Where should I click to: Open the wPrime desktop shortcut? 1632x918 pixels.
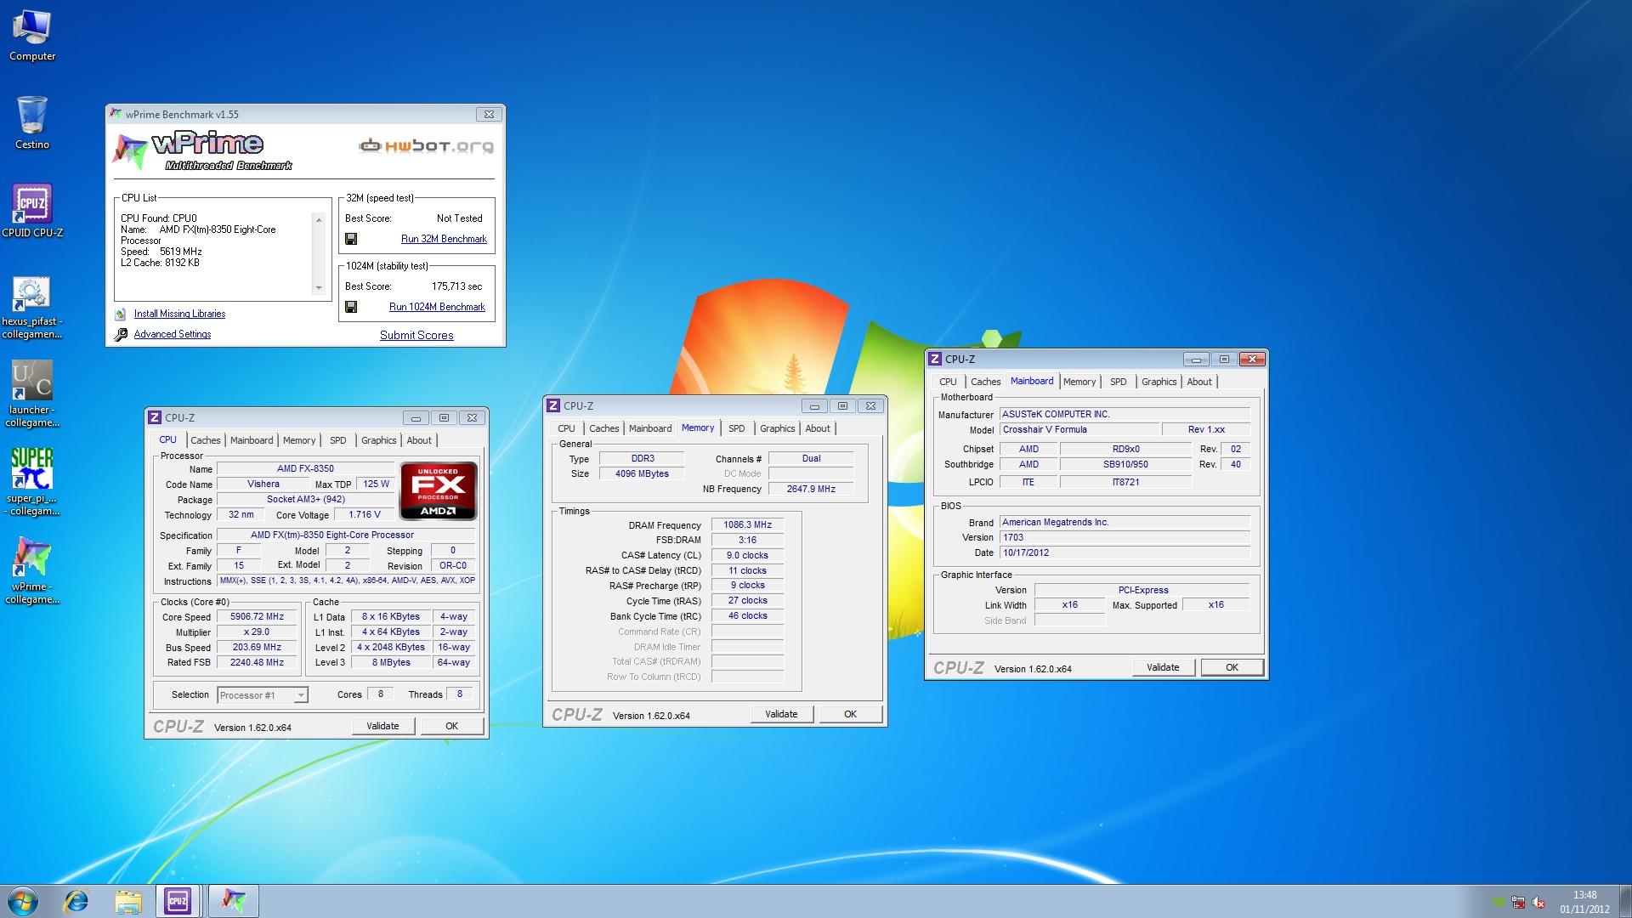point(32,570)
